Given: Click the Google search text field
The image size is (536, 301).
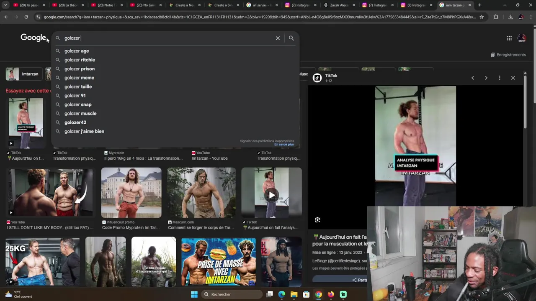Looking at the screenshot, I should click(167, 38).
